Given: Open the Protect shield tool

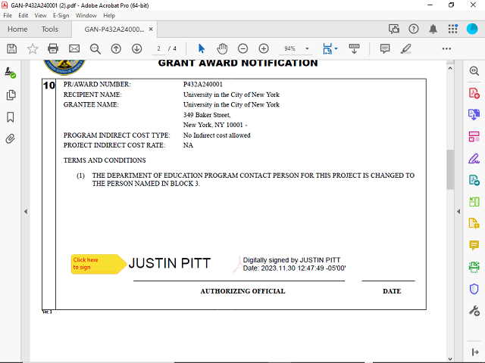Looking at the screenshot, I should pyautogui.click(x=474, y=289).
